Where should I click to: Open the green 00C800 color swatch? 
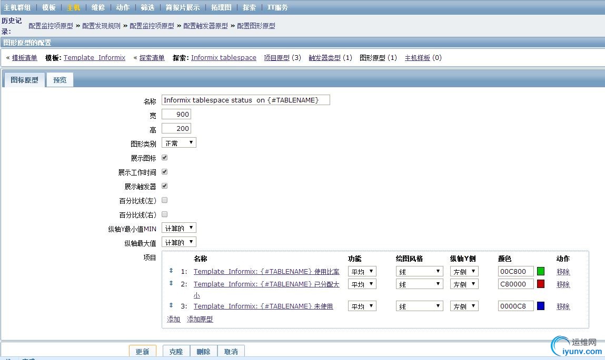(x=541, y=271)
